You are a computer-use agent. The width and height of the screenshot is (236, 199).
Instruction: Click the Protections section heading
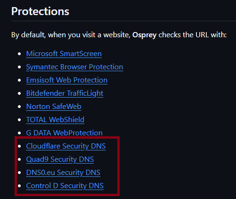[x=40, y=11]
